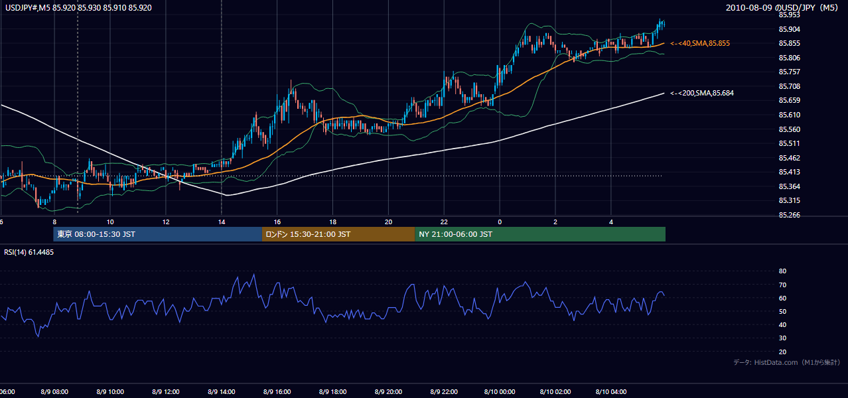848x398 pixels.
Task: Select the NY 21:00-06:00 JST session bar
Action: pos(540,234)
